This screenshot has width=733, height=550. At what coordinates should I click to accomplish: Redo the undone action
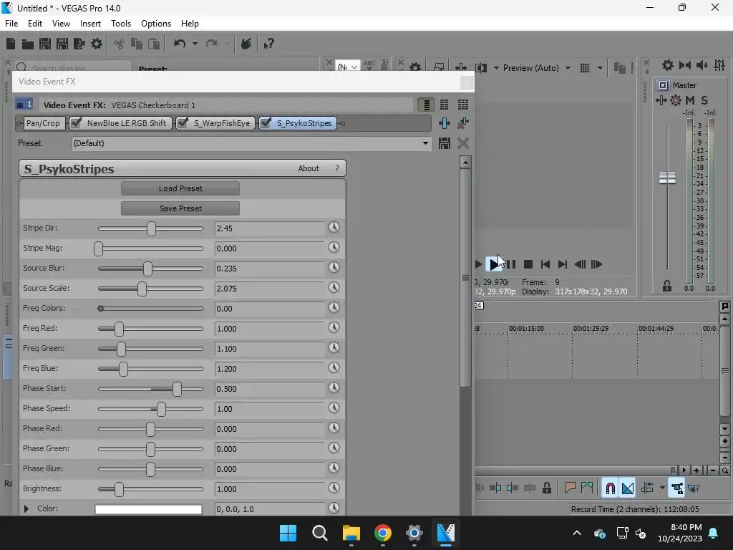click(x=212, y=44)
